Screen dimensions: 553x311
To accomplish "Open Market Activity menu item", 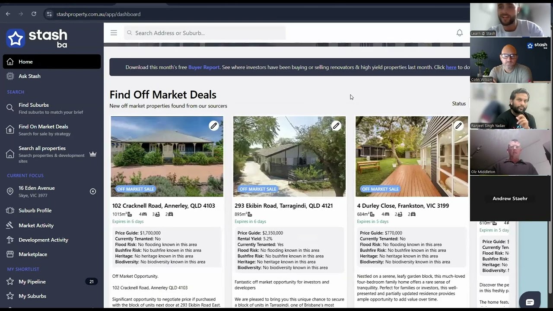I will click(x=52, y=225).
